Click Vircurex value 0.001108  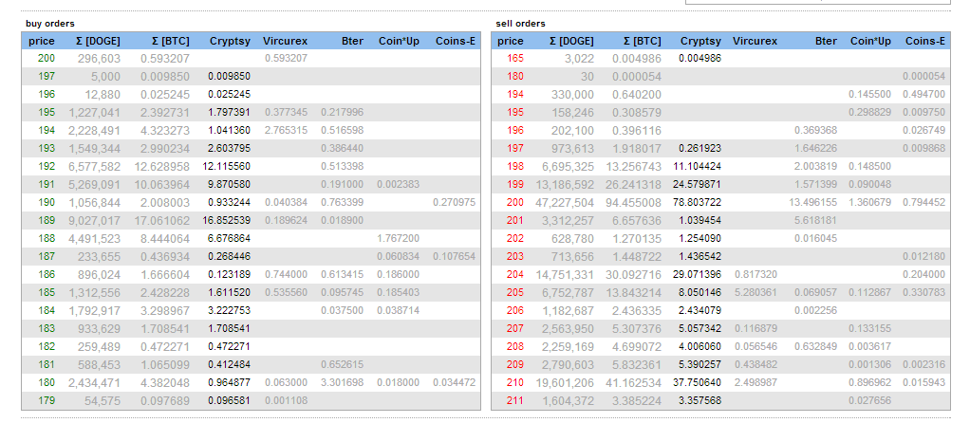click(286, 401)
